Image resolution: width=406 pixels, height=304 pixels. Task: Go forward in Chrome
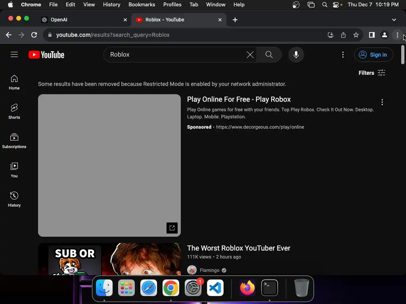[21, 35]
